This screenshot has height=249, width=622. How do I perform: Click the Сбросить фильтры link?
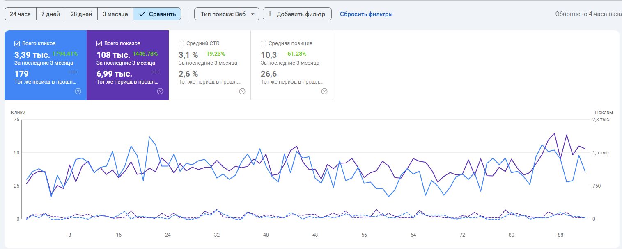pyautogui.click(x=366, y=14)
